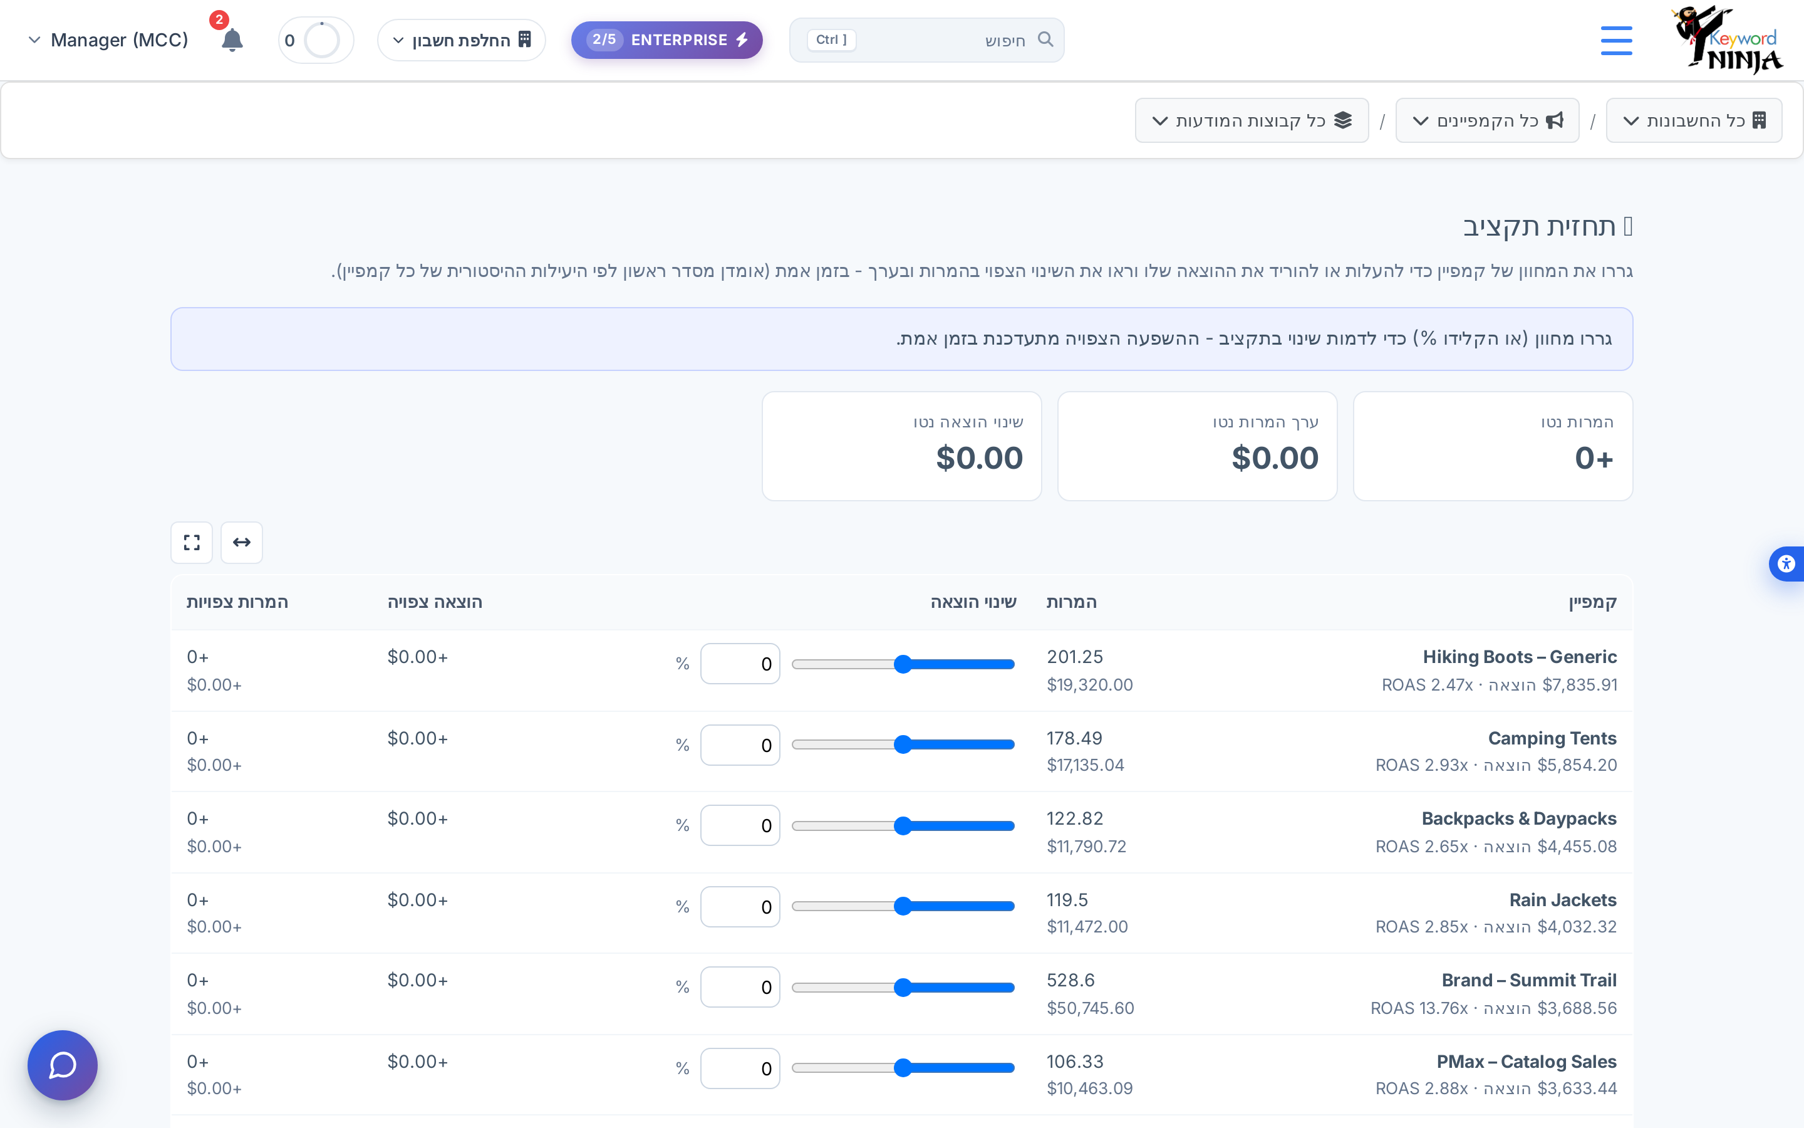1804x1128 pixels.
Task: Click the Backpacks & Daypacks campaign name
Action: (1518, 819)
